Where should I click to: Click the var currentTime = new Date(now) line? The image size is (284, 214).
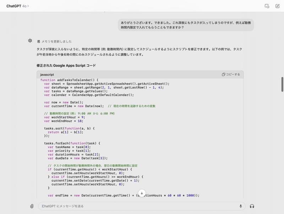click(74, 106)
